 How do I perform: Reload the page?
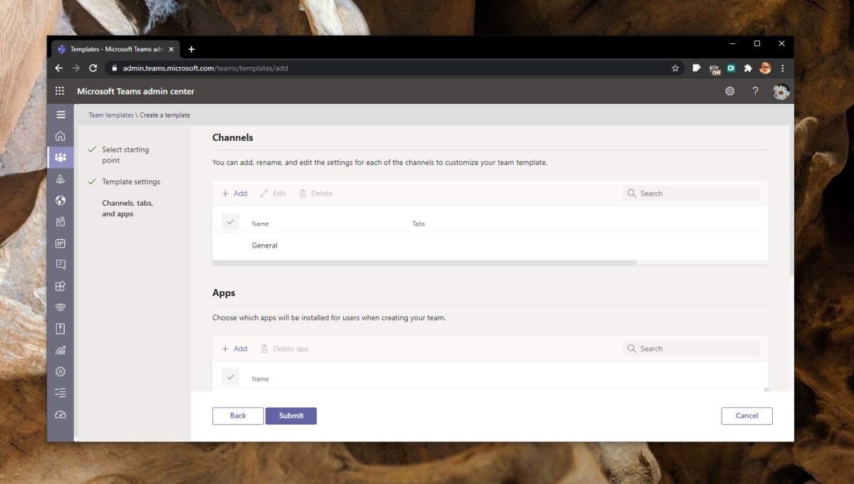[x=93, y=68]
